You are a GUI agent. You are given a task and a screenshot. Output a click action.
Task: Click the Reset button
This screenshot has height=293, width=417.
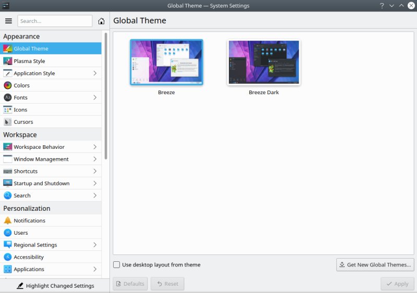pos(167,284)
